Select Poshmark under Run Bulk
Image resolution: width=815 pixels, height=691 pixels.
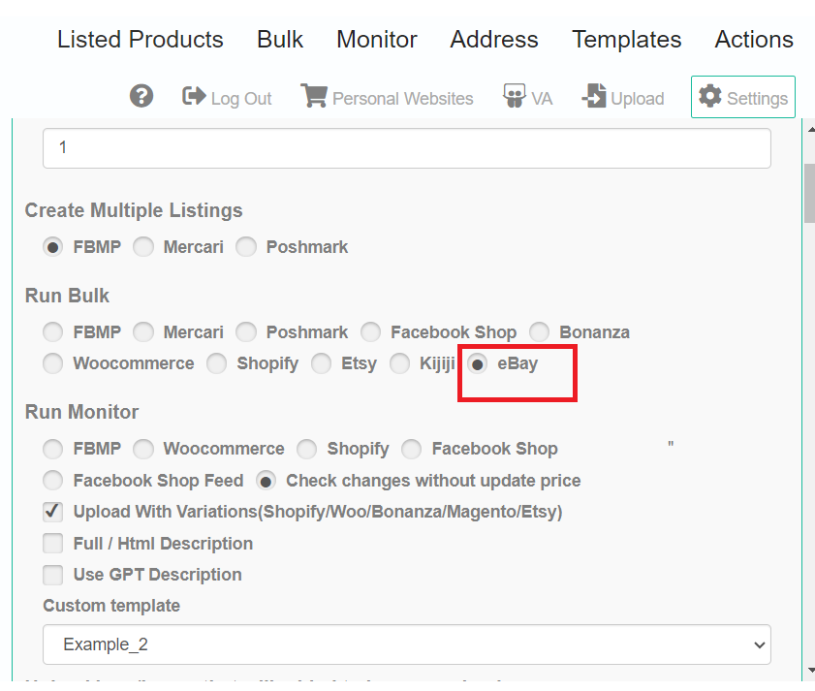point(246,332)
